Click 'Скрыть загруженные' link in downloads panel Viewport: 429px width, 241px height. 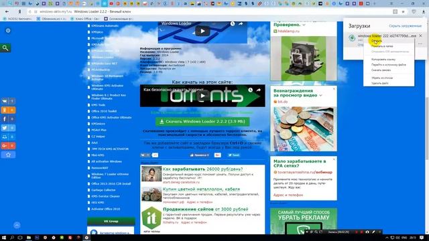pyautogui.click(x=405, y=26)
